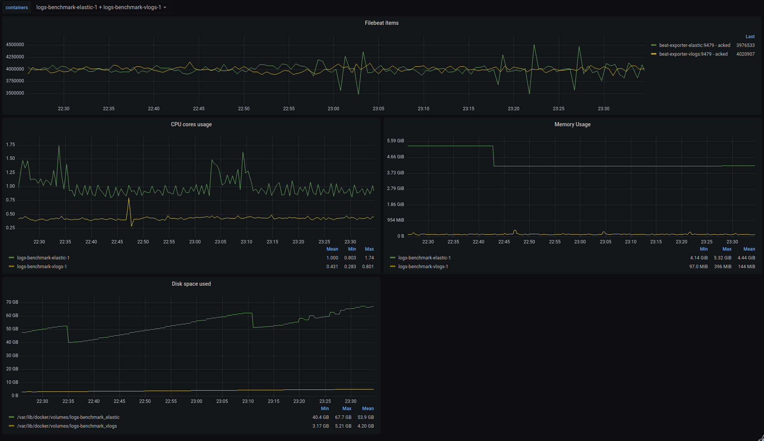Sort Memory legend by Max column
Viewport: 764px width, 441px height.
pos(727,249)
